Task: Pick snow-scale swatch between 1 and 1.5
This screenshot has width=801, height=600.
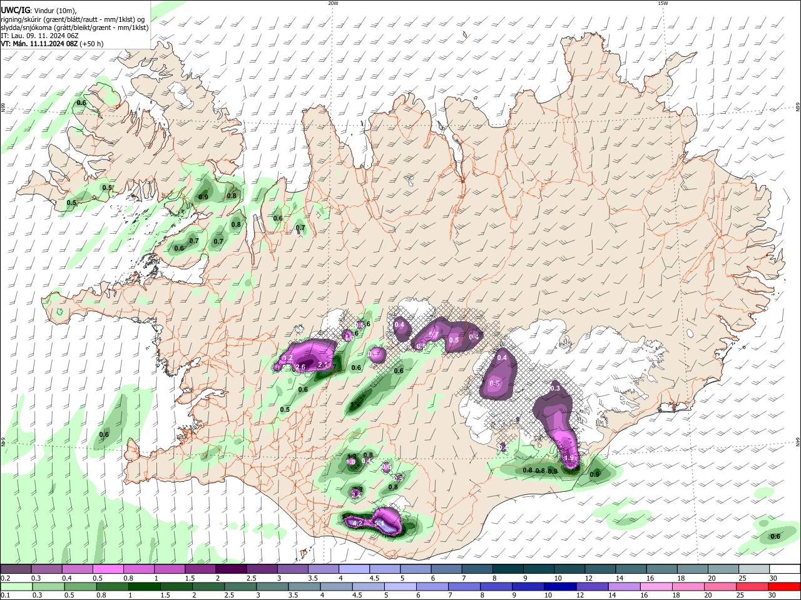Action: pyautogui.click(x=169, y=569)
